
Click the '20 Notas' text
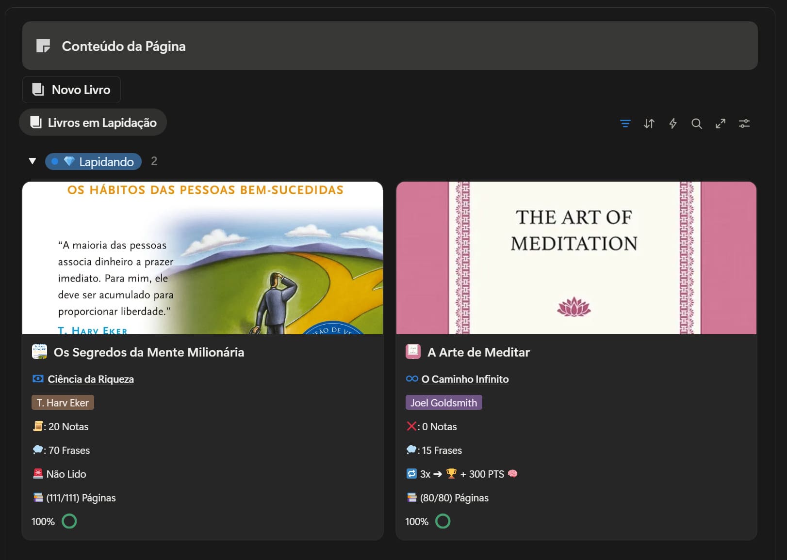[x=68, y=426]
